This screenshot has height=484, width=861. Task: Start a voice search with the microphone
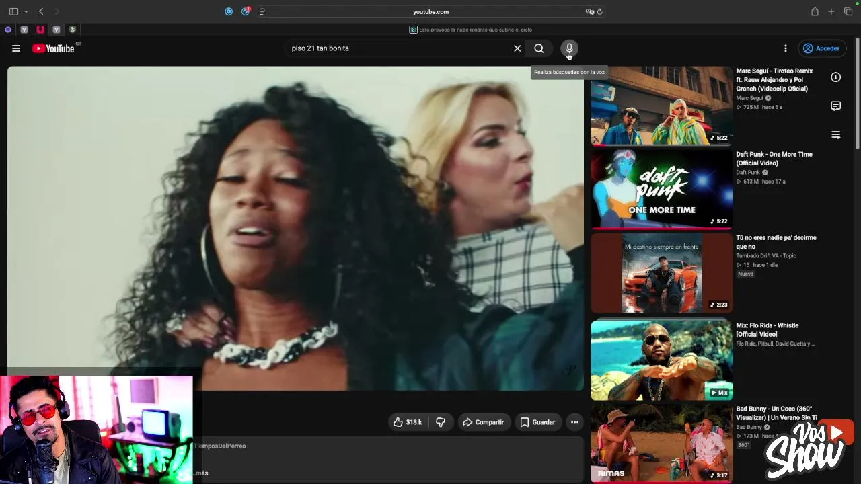click(569, 48)
